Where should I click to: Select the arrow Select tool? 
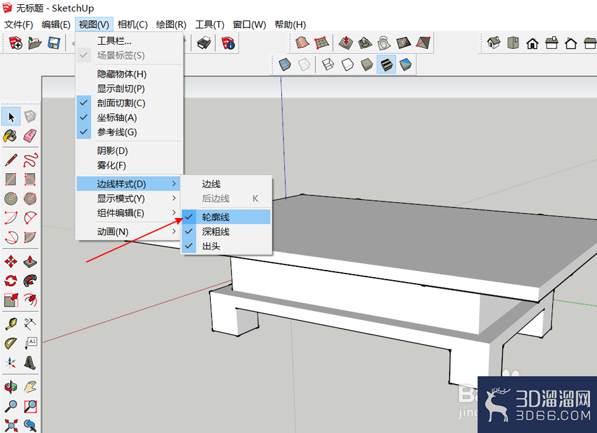click(x=11, y=116)
